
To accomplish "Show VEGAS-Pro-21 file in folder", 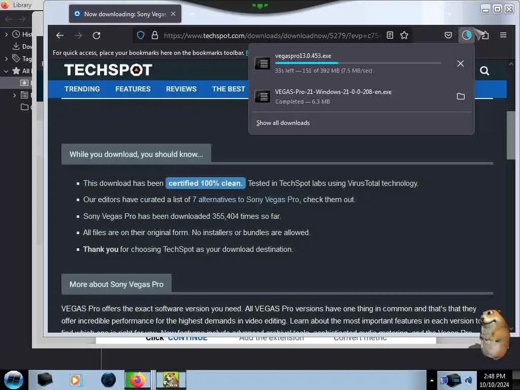I will coord(461,96).
